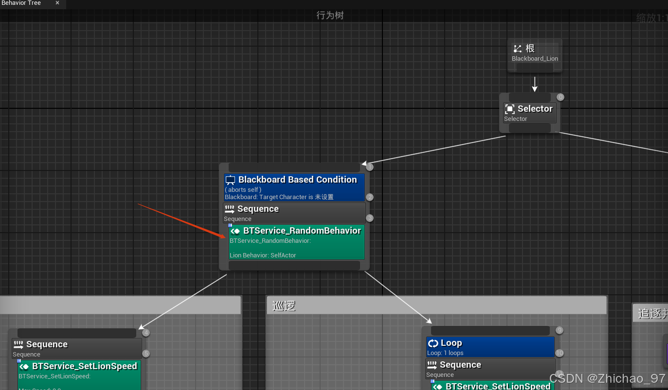Click the top input pin of node 1
The width and height of the screenshot is (668, 390).
point(294,168)
